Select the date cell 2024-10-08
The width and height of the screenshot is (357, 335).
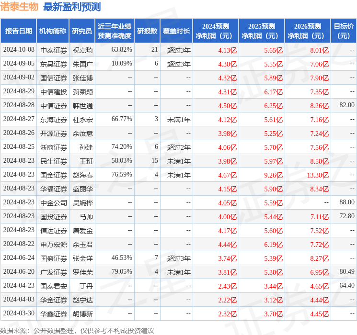(x=19, y=50)
